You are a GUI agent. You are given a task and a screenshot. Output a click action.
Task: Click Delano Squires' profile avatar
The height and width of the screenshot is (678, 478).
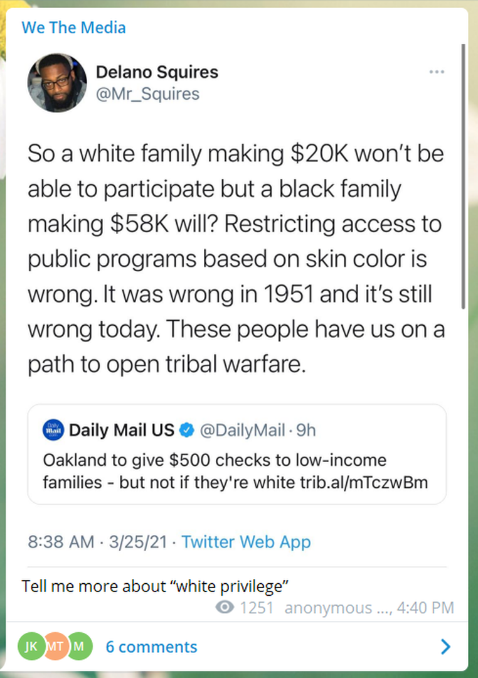click(57, 82)
